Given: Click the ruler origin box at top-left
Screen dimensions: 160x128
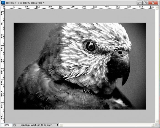Looking at the screenshot, I should coord(3,7).
